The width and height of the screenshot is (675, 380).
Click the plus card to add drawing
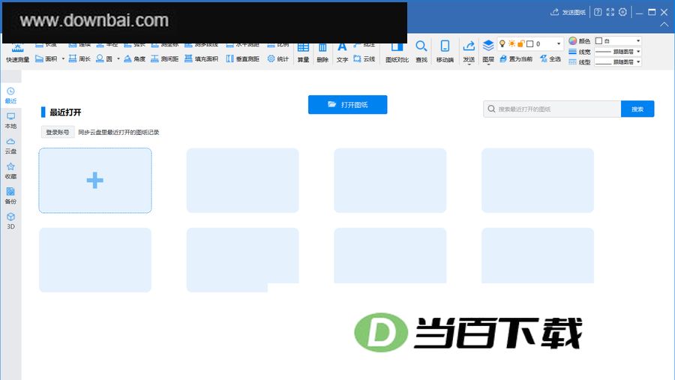[95, 181]
